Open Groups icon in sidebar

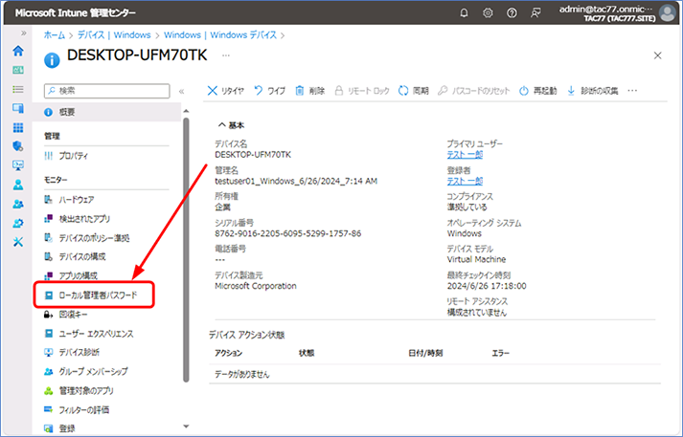(x=18, y=204)
